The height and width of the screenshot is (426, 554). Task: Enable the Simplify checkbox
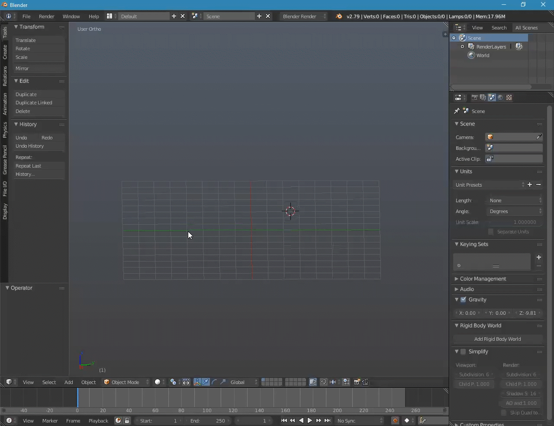point(464,352)
